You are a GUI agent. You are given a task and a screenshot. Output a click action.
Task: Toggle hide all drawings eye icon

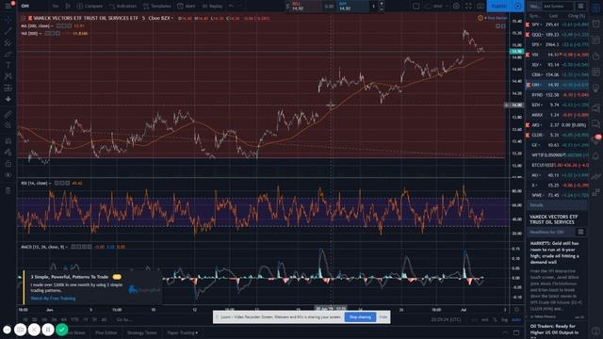coord(8,175)
